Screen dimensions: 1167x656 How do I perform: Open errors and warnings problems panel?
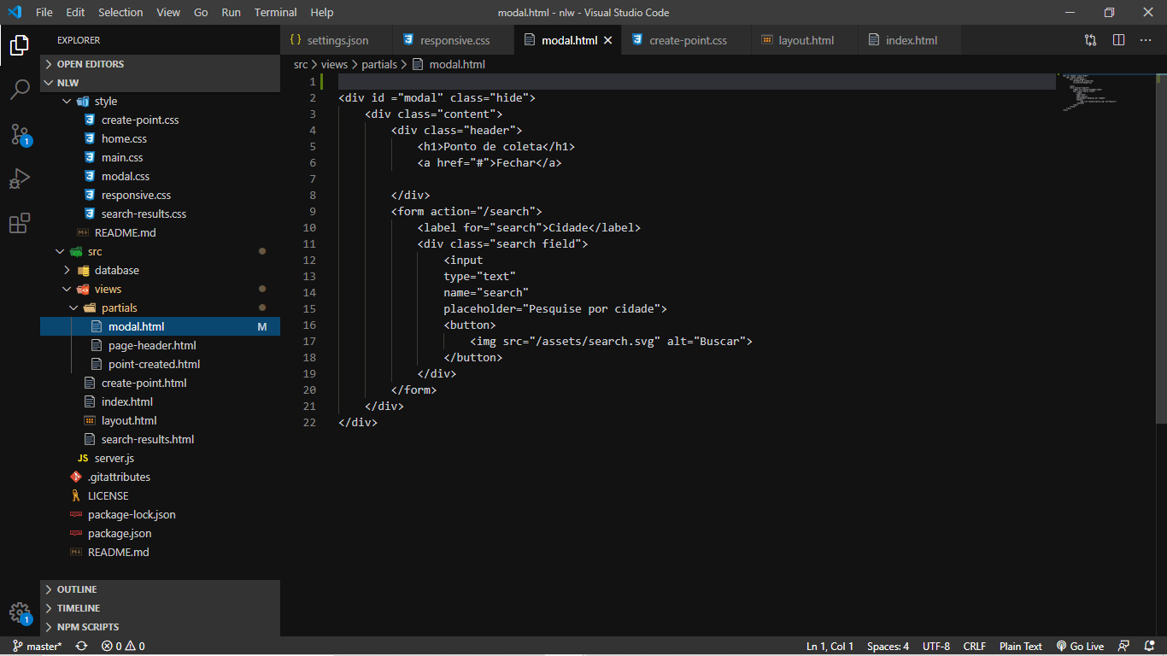pyautogui.click(x=123, y=647)
